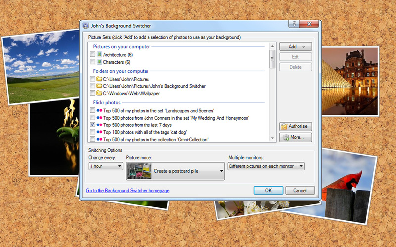396x247 pixels.
Task: Open the Background Switcher homepage link
Action: (x=128, y=191)
